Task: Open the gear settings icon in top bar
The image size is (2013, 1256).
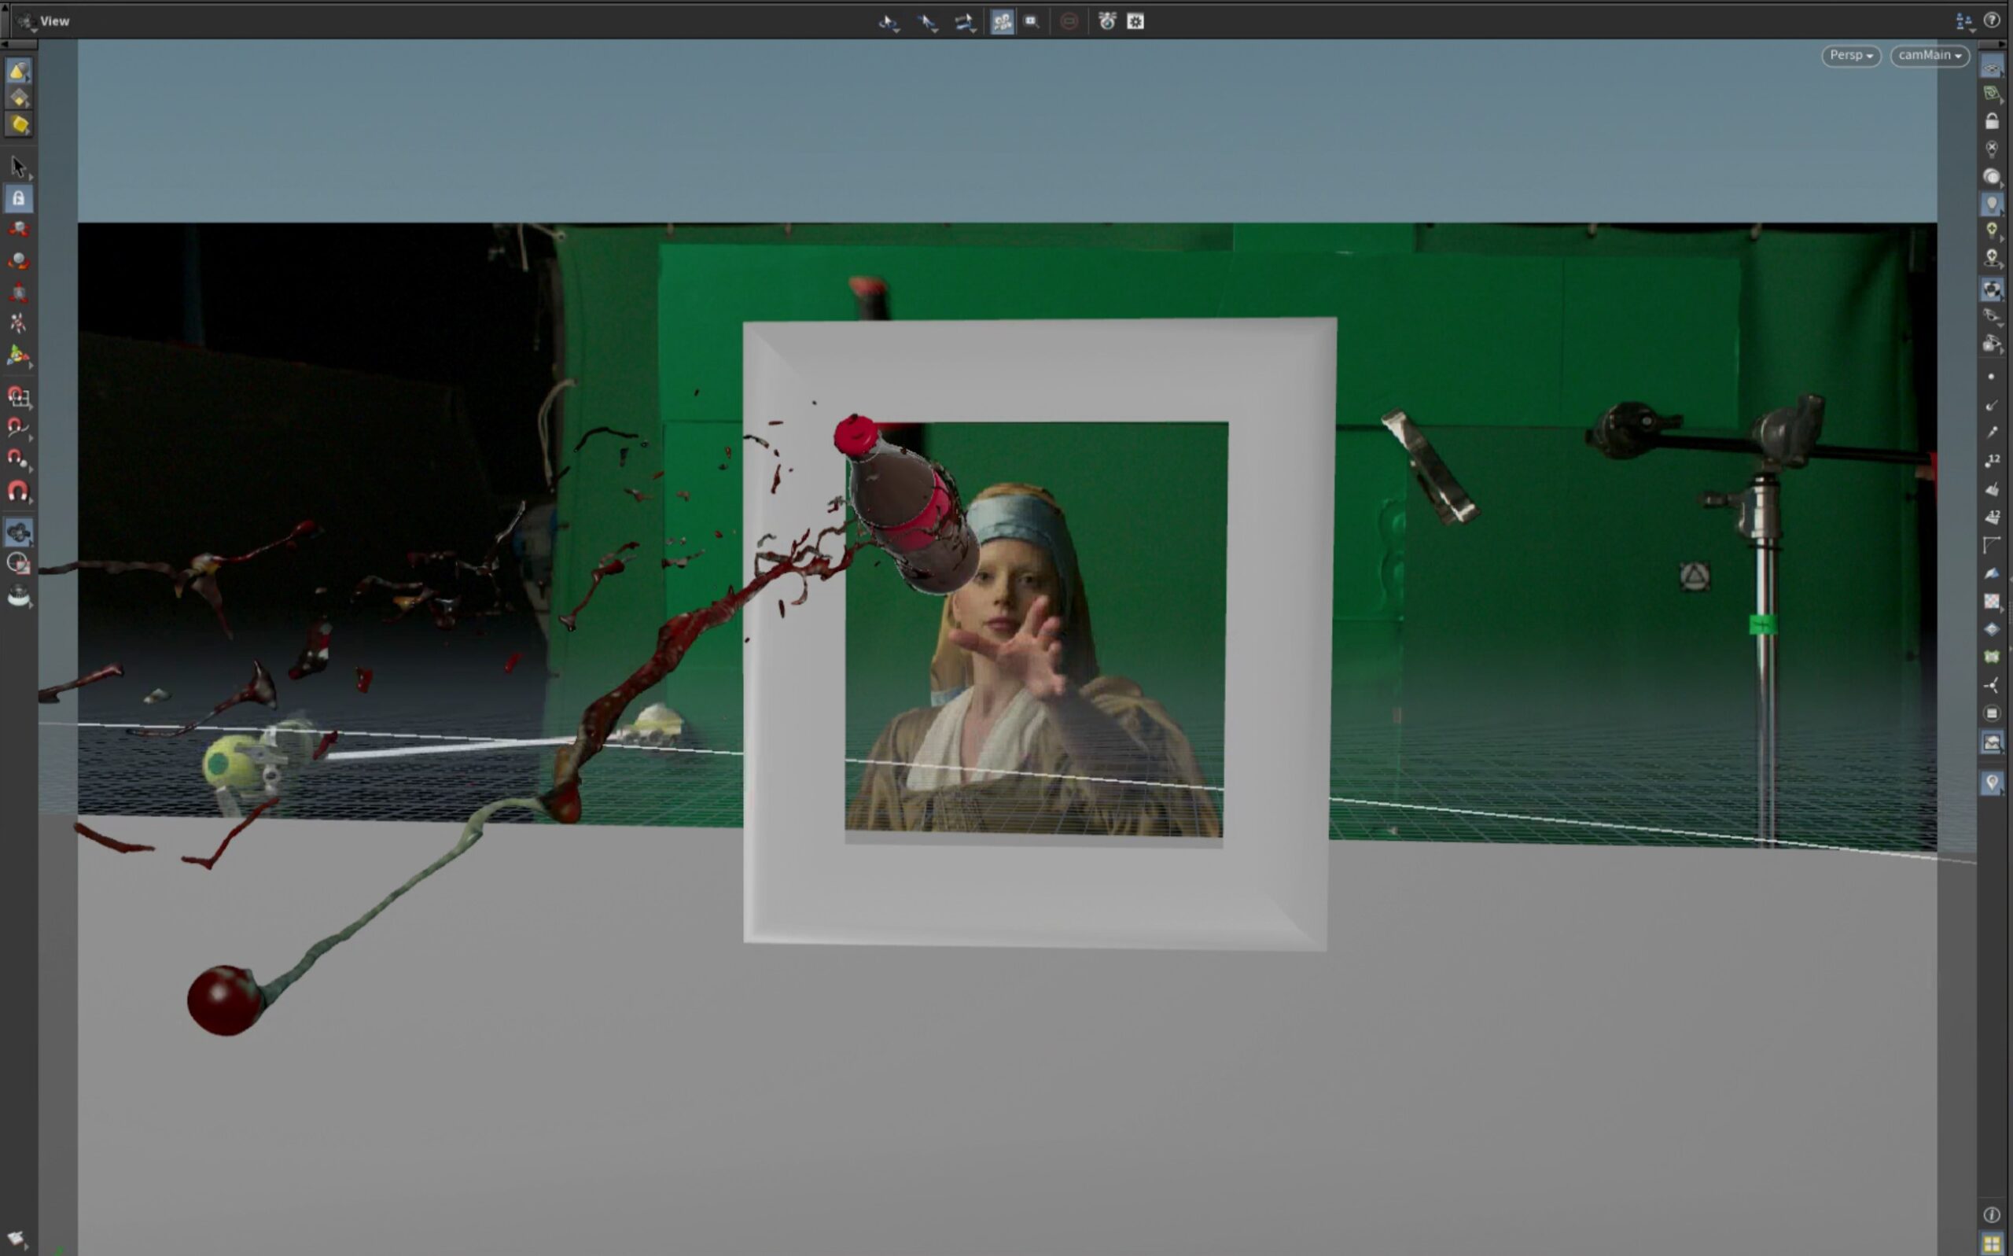Action: [1135, 21]
